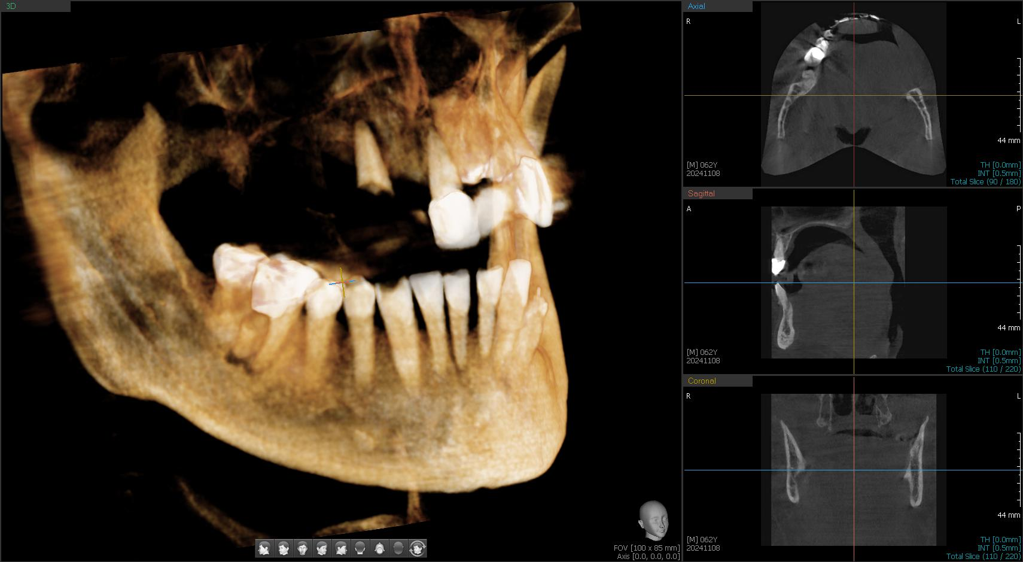
Task: Select the right-facing profile head view icon
Action: click(x=341, y=548)
